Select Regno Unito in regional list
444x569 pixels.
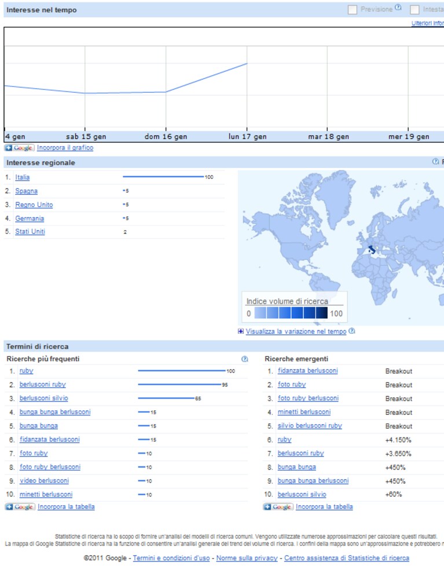[34, 205]
